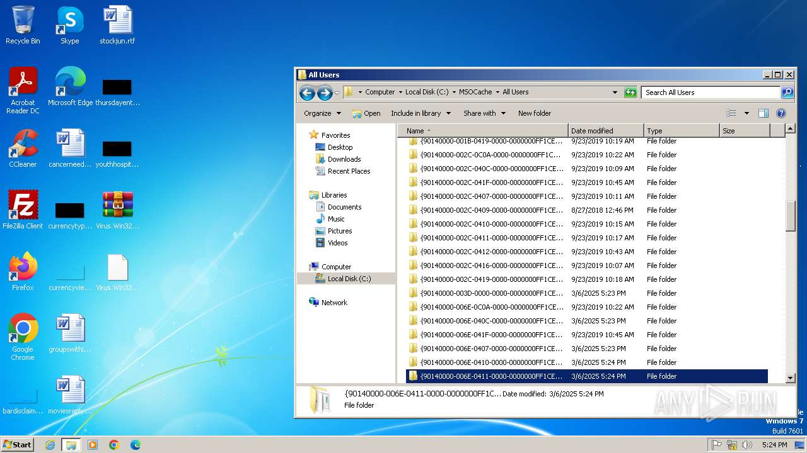Open Videos library in sidebar

pyautogui.click(x=332, y=243)
